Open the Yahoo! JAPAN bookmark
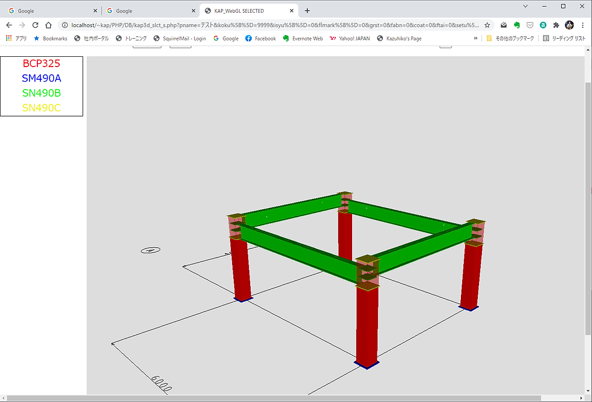 pyautogui.click(x=350, y=38)
